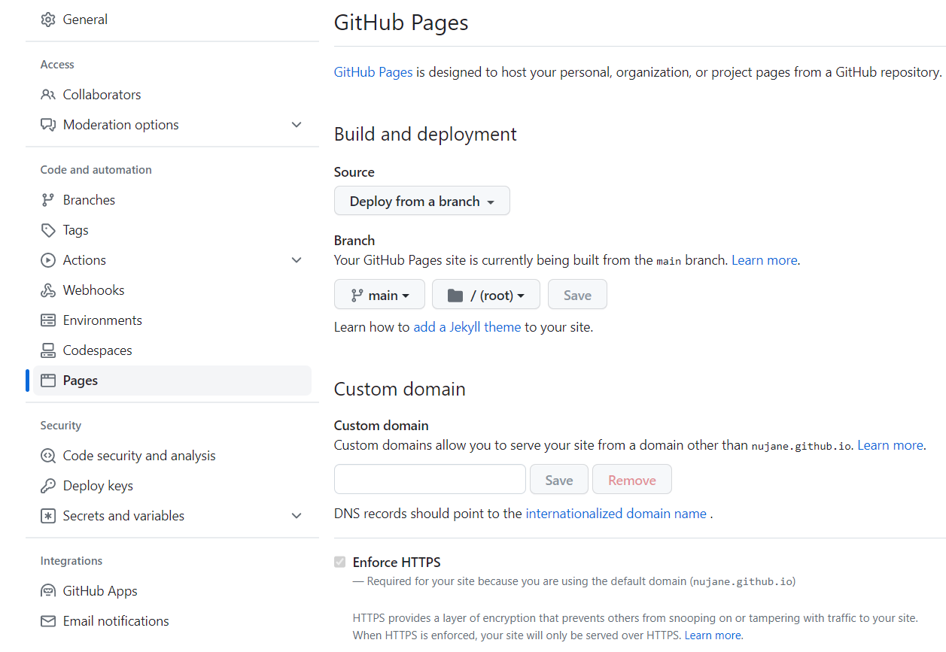Viewport: 946px width, 652px height.
Task: Click the Collaborators people icon
Action: pyautogui.click(x=48, y=95)
